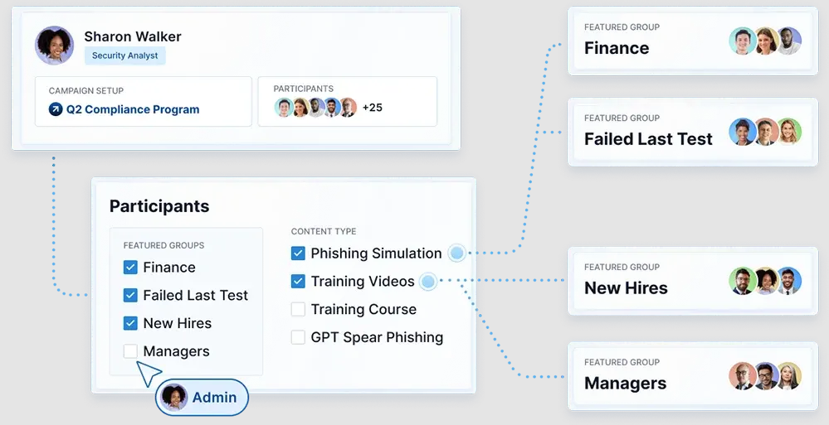
Task: Select the Admin label pill
Action: click(202, 397)
